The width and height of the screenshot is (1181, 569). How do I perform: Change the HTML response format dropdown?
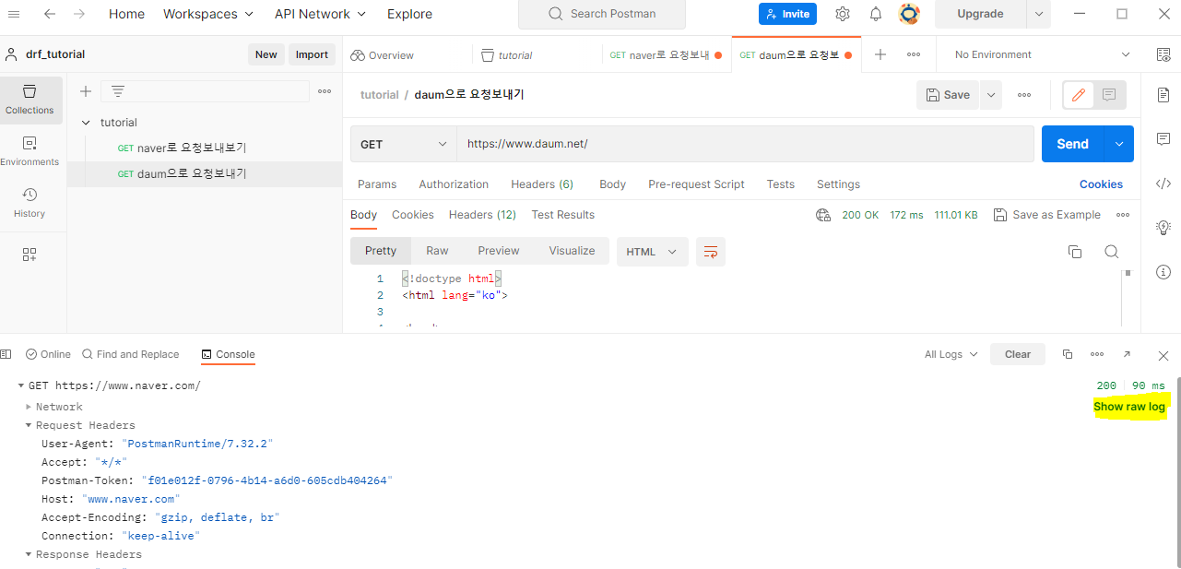tap(652, 252)
